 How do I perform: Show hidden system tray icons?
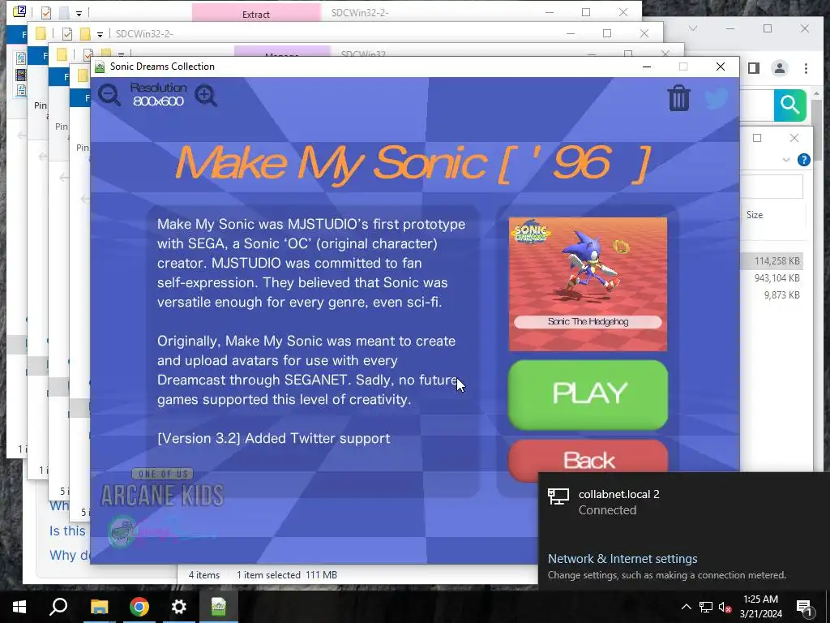686,607
